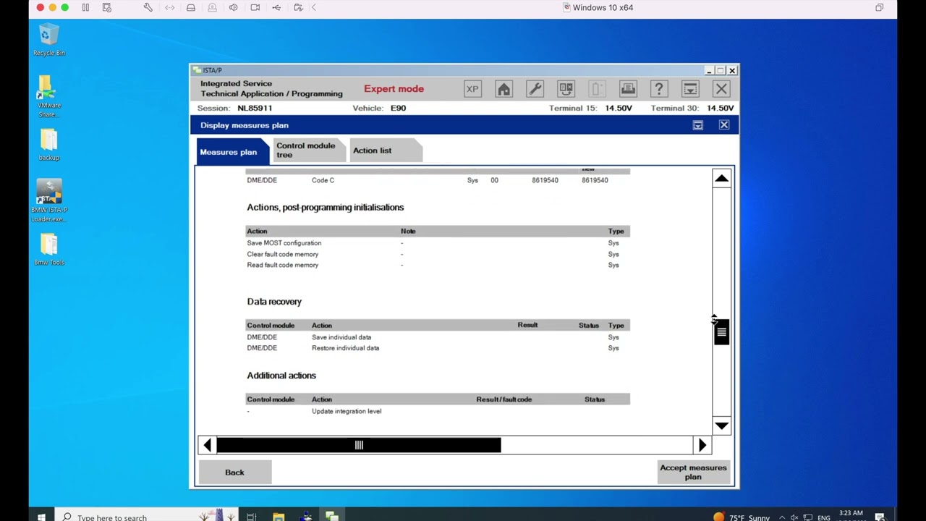Show hidden tray icons chevron
Viewport: 926px width, 521px height.
(782, 517)
